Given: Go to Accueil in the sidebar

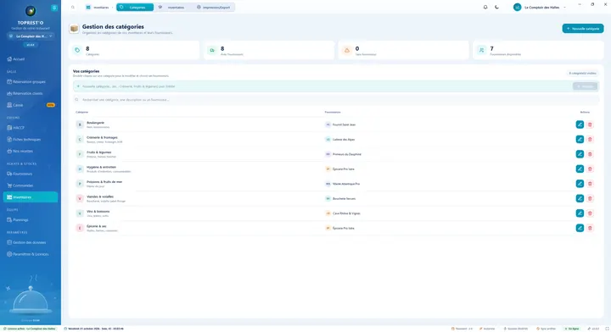Looking at the screenshot, I should 31,59.
